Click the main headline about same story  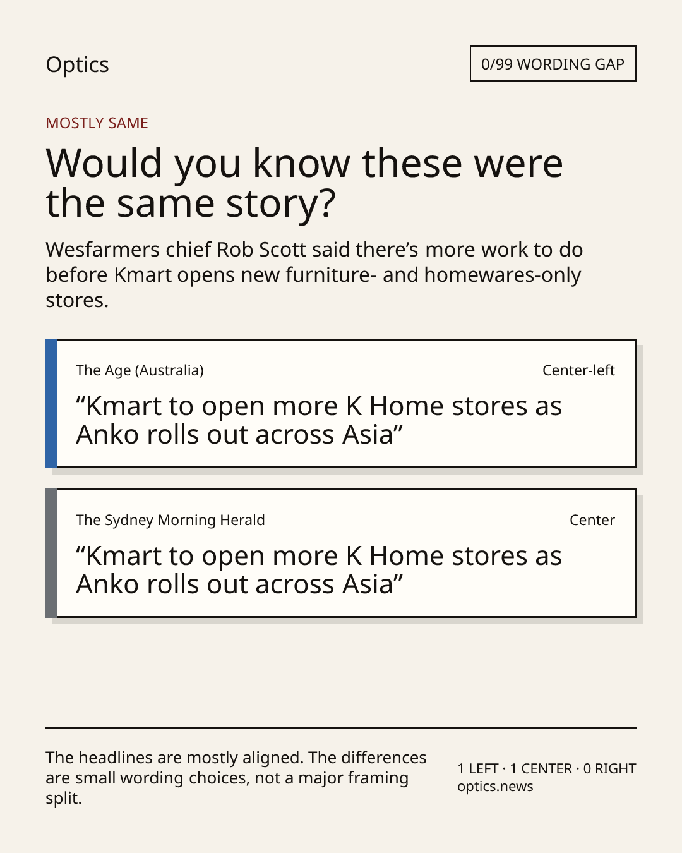(x=304, y=183)
